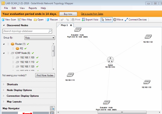This screenshot has width=162, height=114.
Task: Click the ICMP Node group icon
Action: tap(12, 53)
